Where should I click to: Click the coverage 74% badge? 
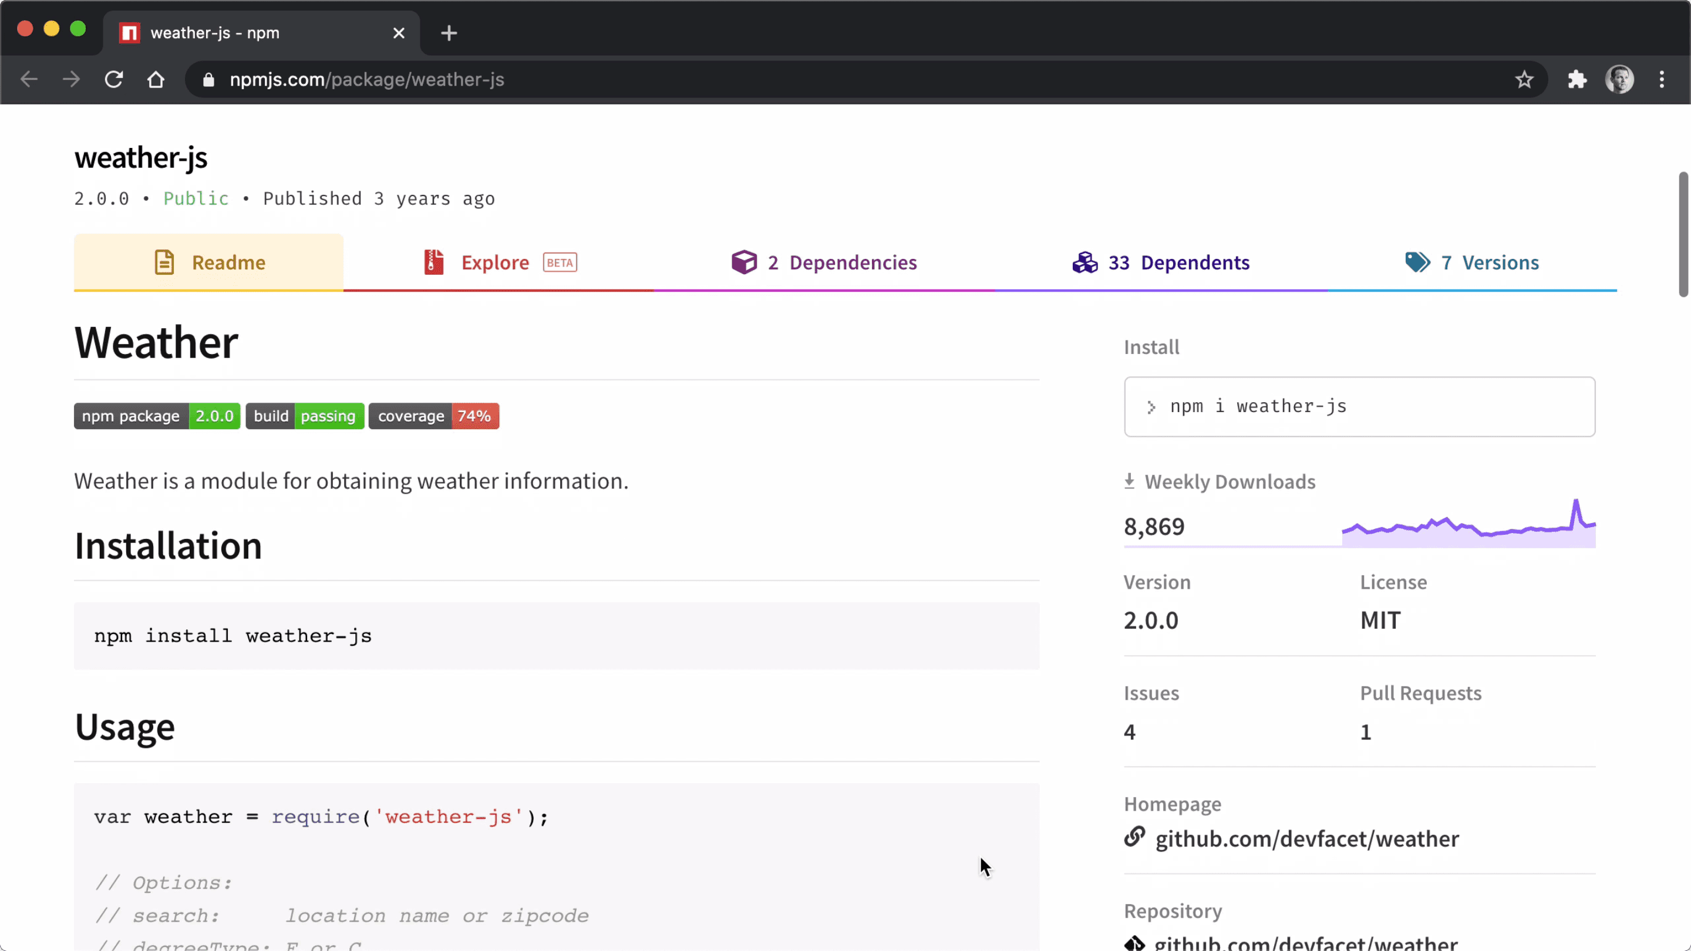point(434,416)
